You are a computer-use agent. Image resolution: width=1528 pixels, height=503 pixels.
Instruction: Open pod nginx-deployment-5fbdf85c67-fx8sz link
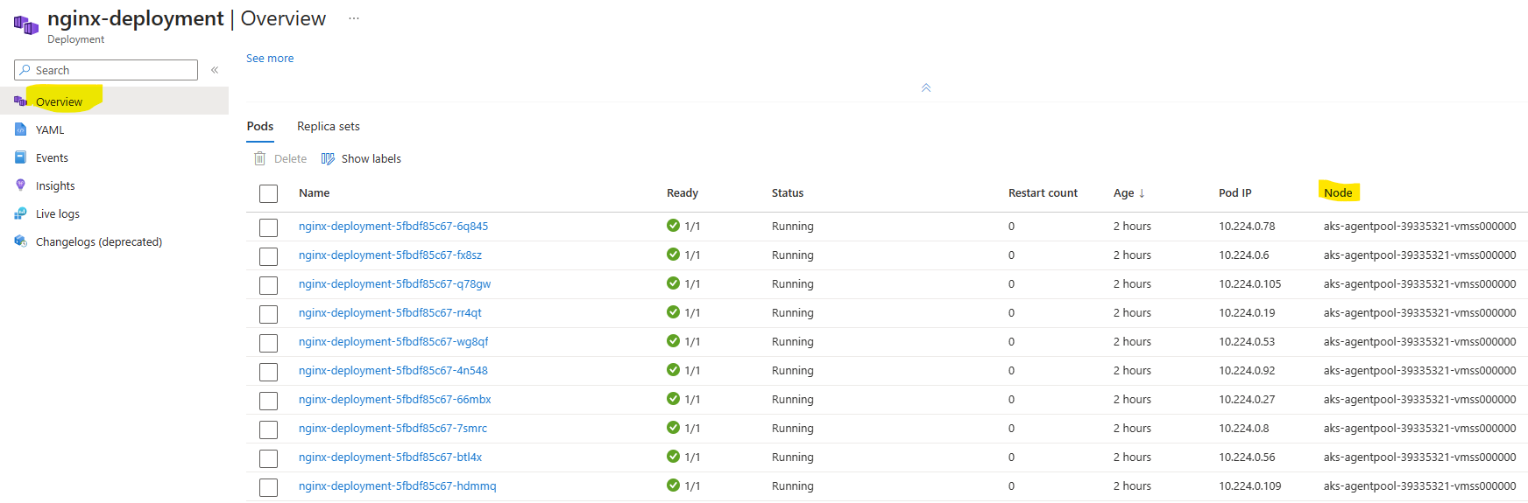(390, 255)
